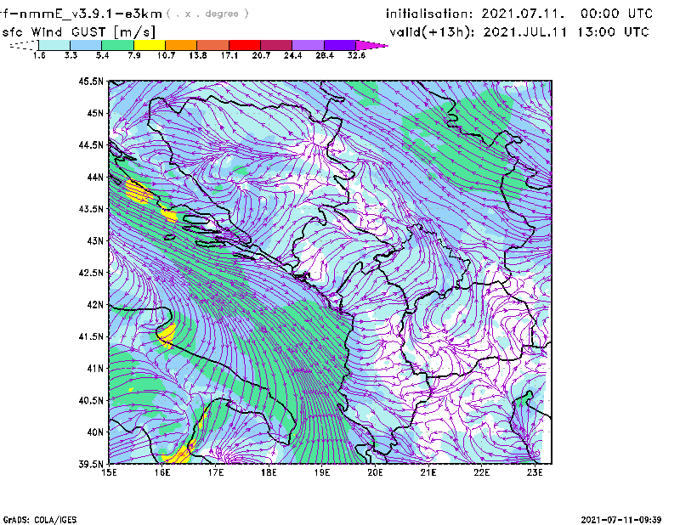
Task: Click the 42.5N latitude axis label
Action: pos(91,273)
